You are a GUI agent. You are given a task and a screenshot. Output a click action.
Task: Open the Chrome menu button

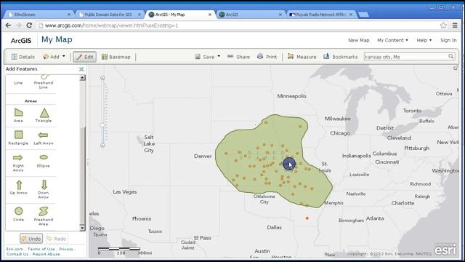click(x=455, y=25)
